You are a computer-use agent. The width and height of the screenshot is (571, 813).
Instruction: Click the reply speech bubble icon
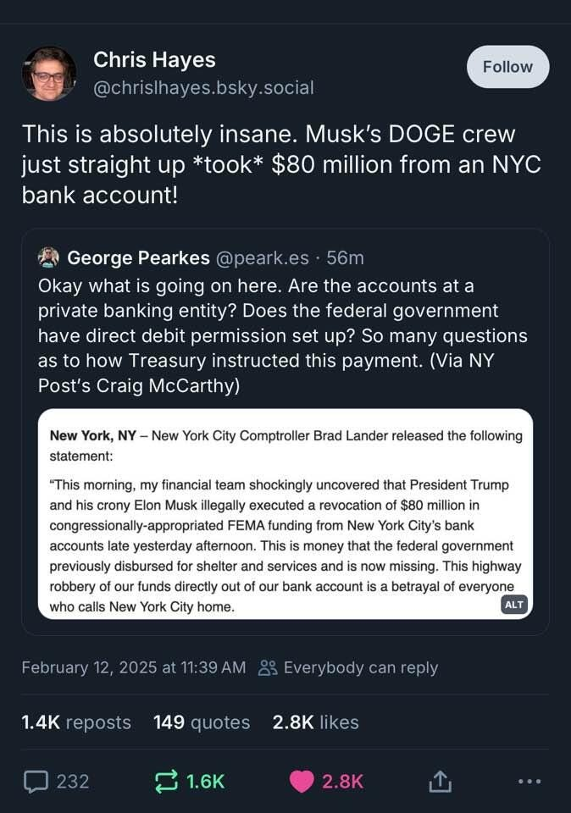[36, 781]
